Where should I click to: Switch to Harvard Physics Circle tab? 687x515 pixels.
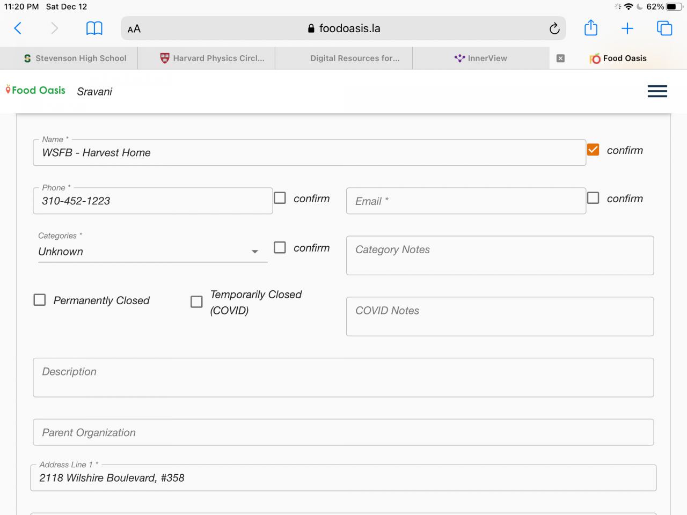[207, 58]
